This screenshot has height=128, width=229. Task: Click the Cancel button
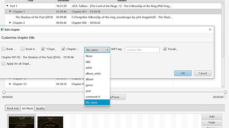[x=203, y=73]
